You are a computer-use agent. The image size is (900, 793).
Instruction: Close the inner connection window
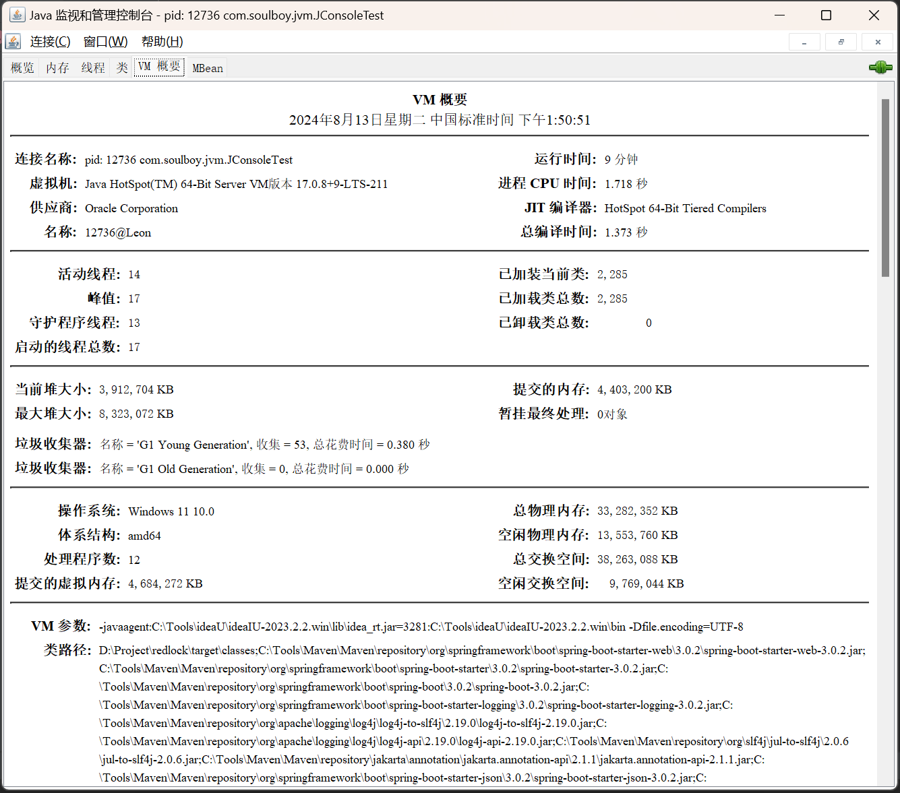coord(878,42)
